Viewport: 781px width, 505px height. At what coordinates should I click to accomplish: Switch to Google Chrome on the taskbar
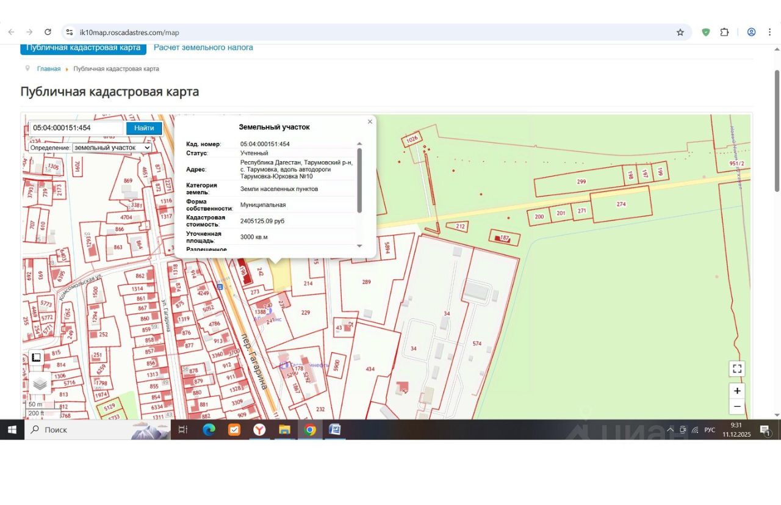310,430
